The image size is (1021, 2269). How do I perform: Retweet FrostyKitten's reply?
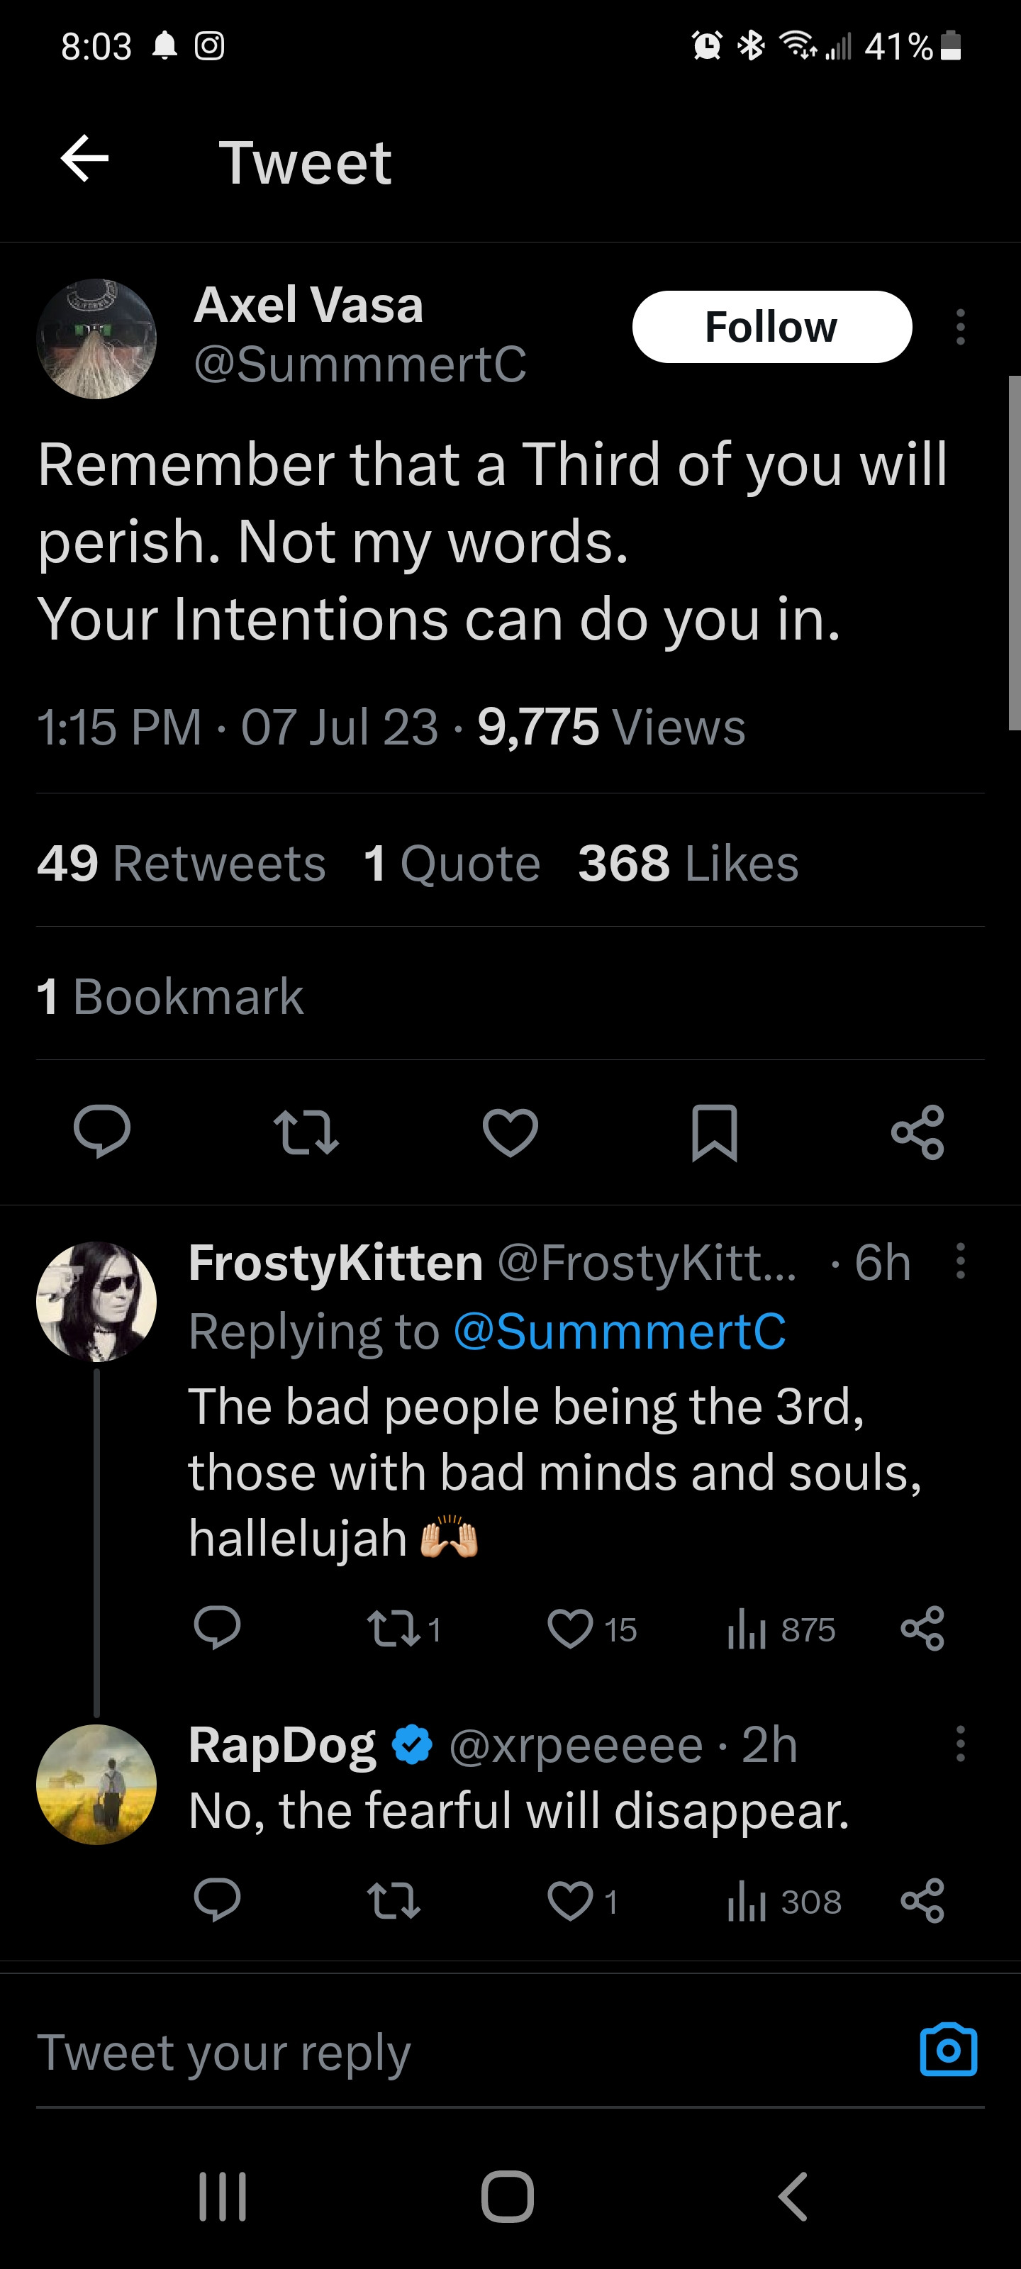(x=394, y=1629)
